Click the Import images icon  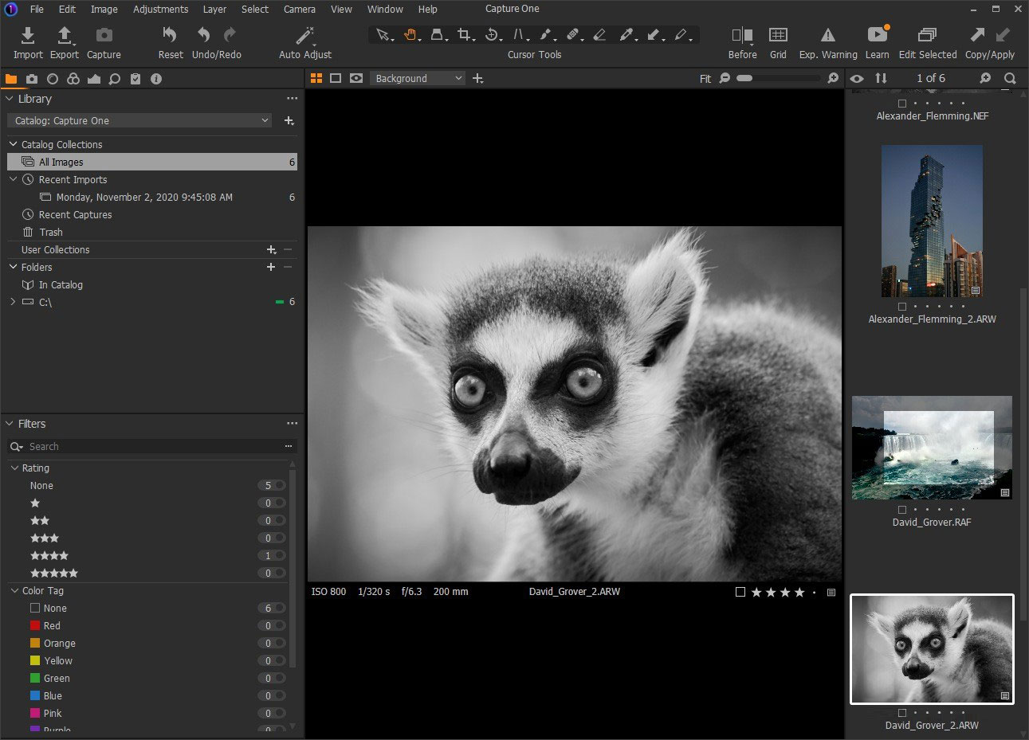coord(27,36)
